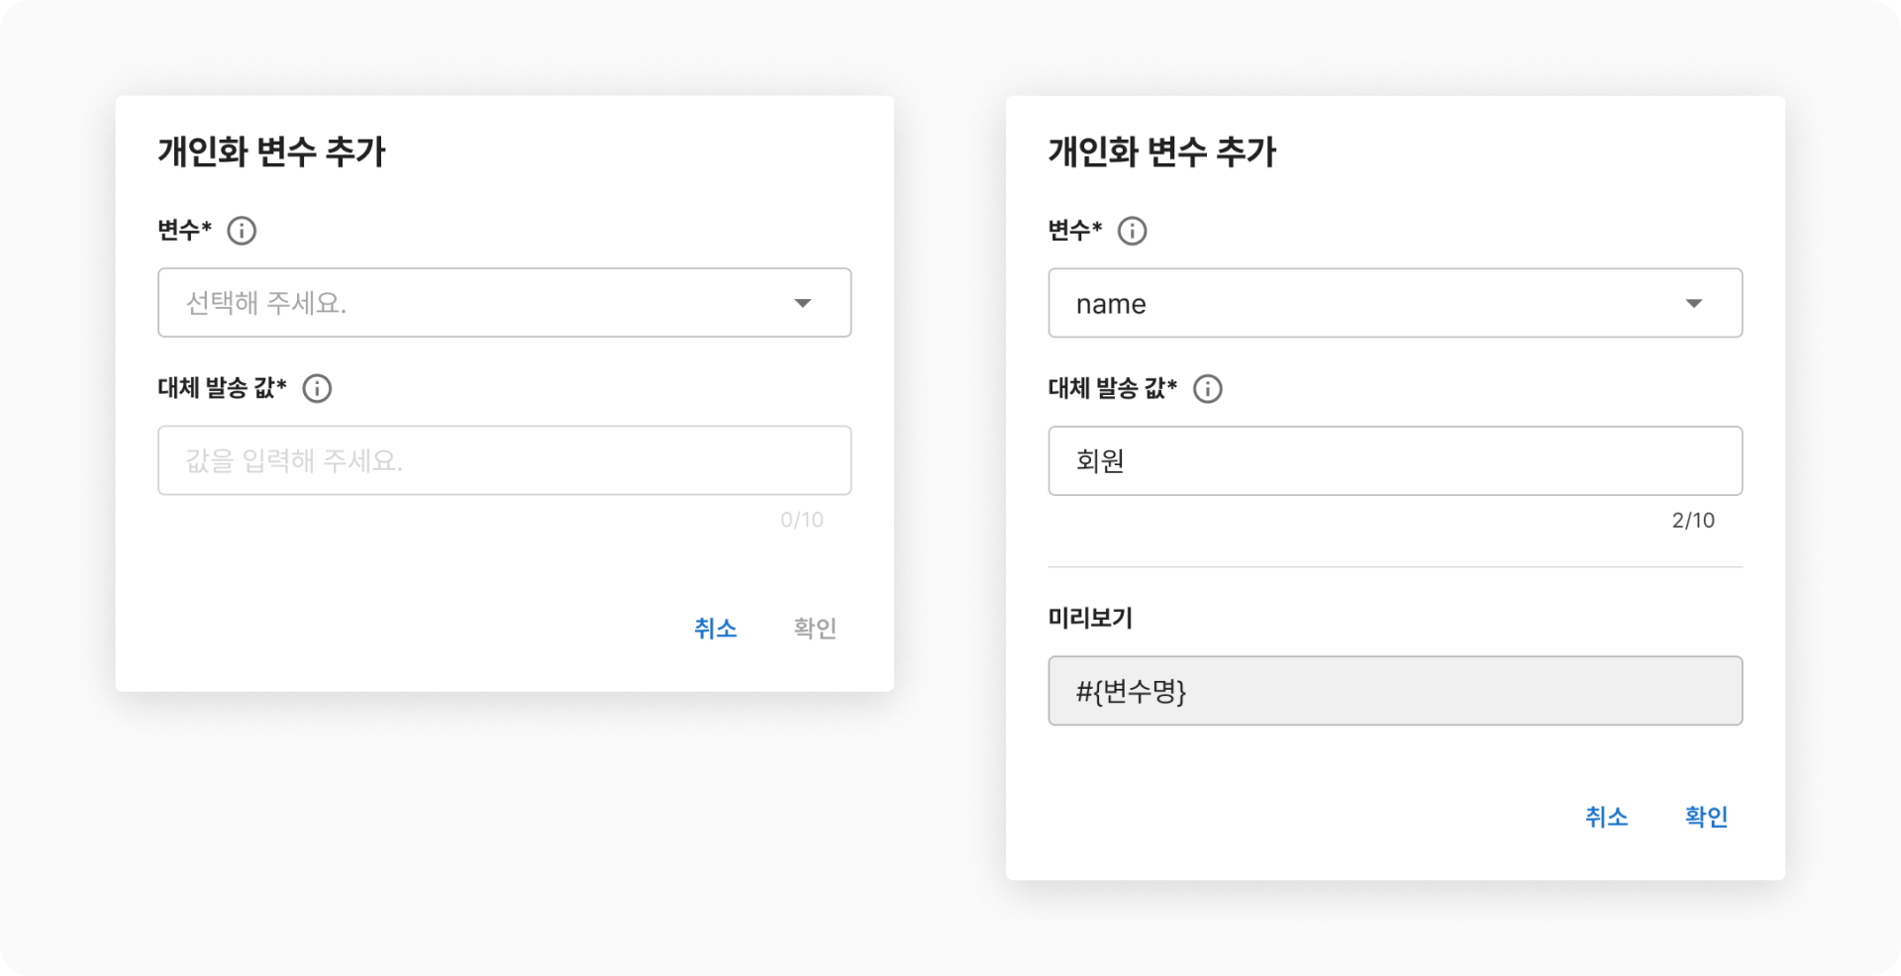Click the 미리보기 section label
Image resolution: width=1901 pixels, height=976 pixels.
click(x=1090, y=618)
